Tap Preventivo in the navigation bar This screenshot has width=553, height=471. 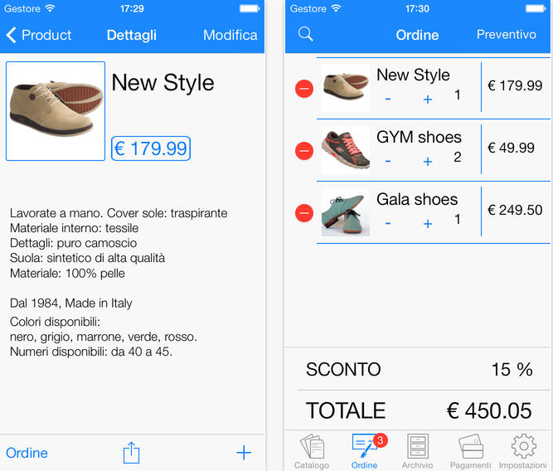pos(506,34)
